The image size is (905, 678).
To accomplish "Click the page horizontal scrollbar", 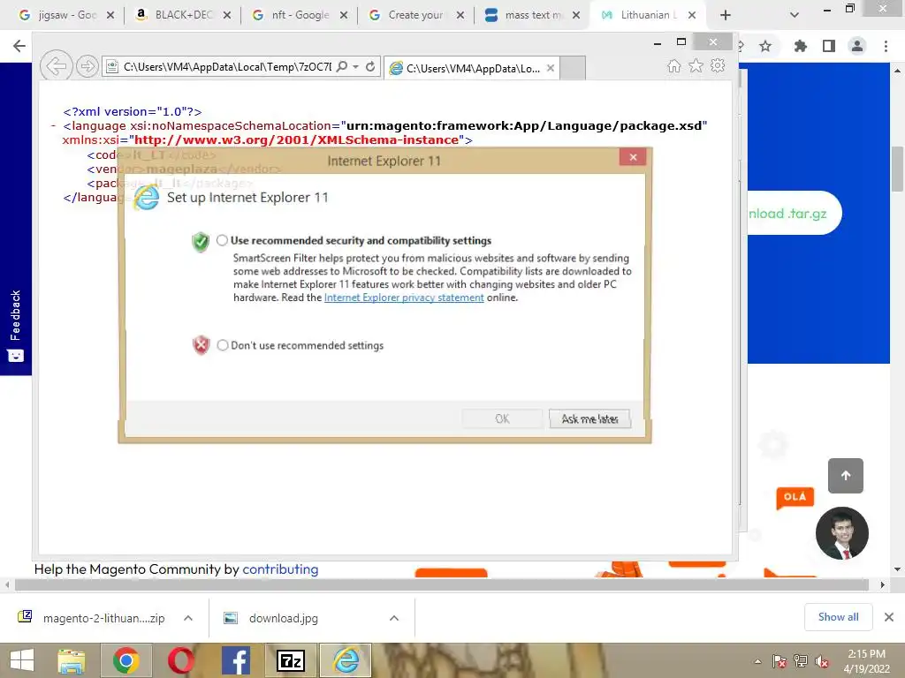I will pos(442,585).
